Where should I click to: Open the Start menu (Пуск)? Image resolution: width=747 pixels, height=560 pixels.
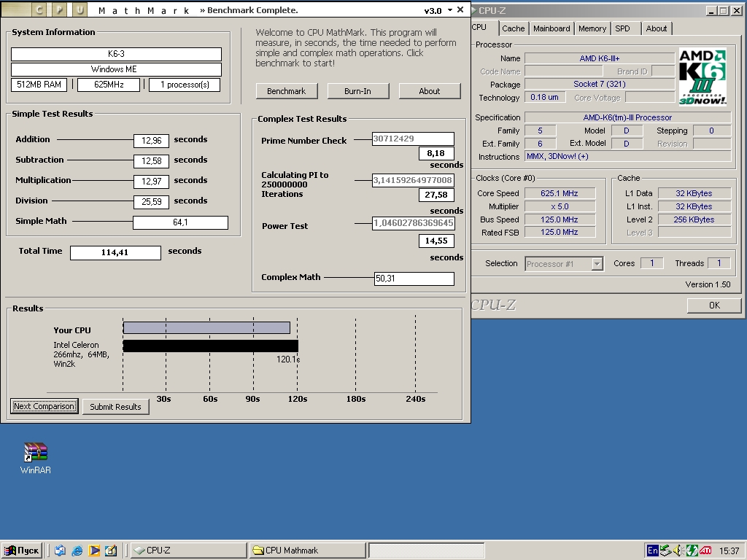point(22,551)
